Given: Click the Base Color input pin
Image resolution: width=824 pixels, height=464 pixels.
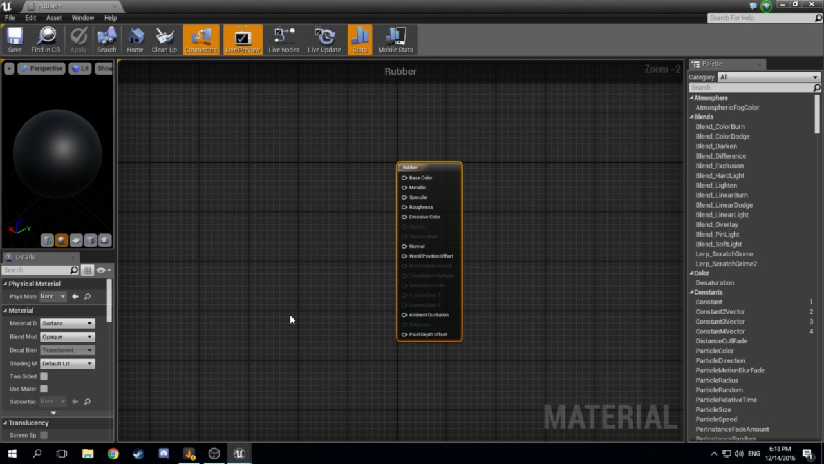Looking at the screenshot, I should coord(404,178).
